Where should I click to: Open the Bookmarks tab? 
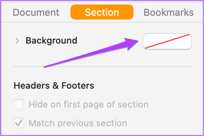pos(169,12)
